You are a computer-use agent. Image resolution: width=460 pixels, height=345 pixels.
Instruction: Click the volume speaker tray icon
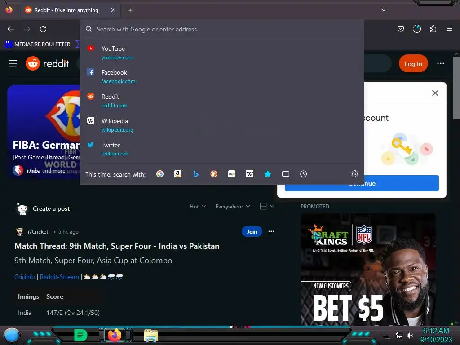(410, 335)
